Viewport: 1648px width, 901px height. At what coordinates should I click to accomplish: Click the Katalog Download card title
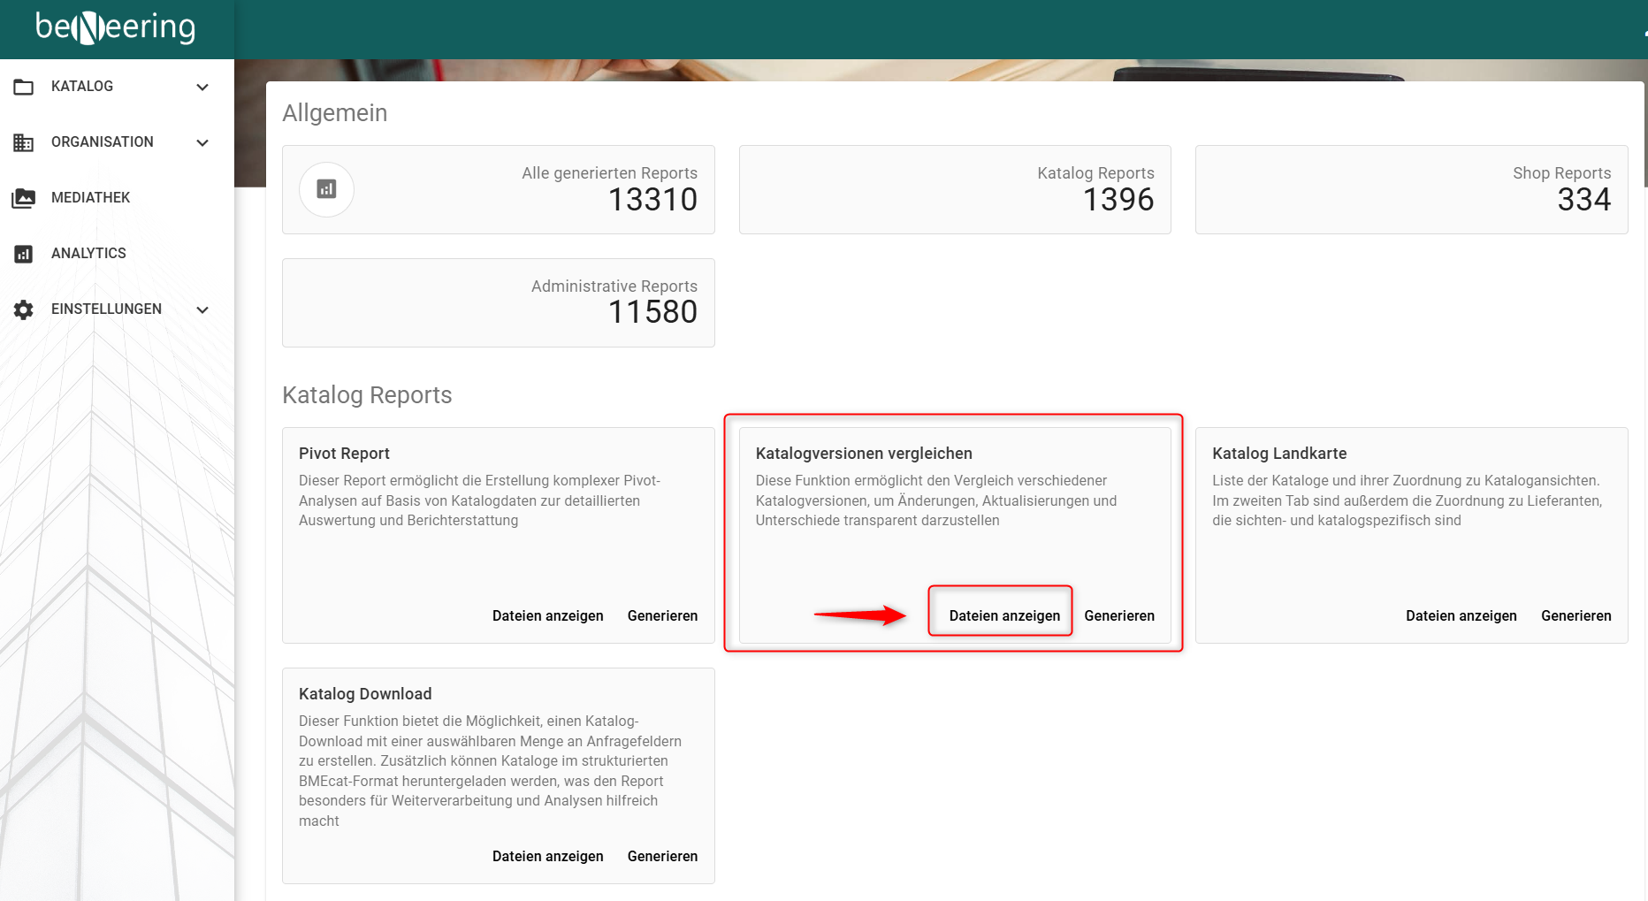click(365, 694)
